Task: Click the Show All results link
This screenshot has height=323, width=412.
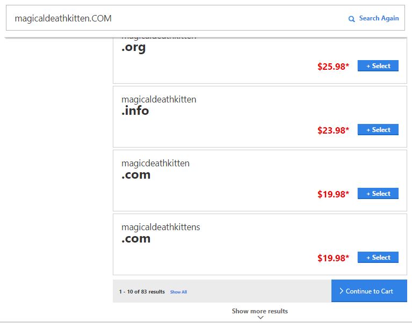Action: click(178, 292)
